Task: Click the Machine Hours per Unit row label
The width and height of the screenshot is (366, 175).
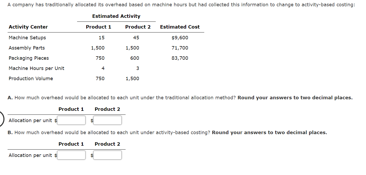Action: click(36, 68)
